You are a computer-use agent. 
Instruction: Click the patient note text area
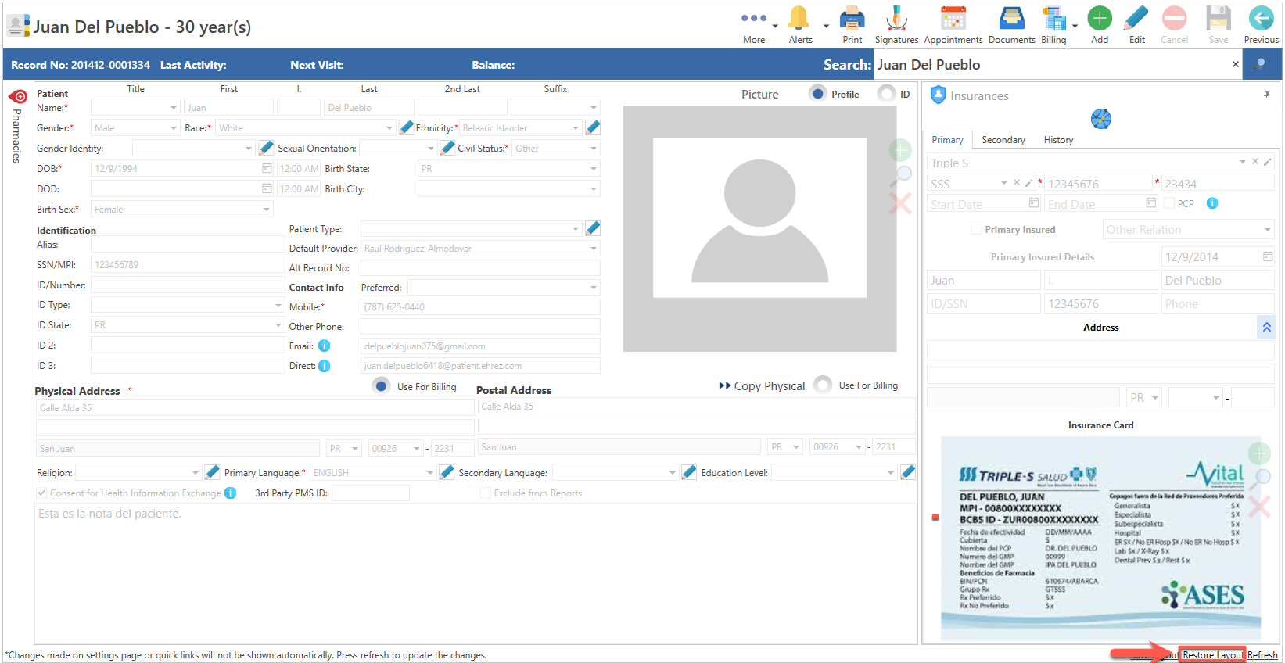[x=475, y=573]
